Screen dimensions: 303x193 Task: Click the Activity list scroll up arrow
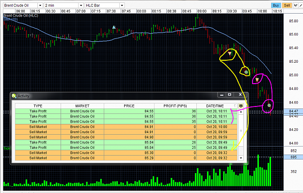[241, 112]
